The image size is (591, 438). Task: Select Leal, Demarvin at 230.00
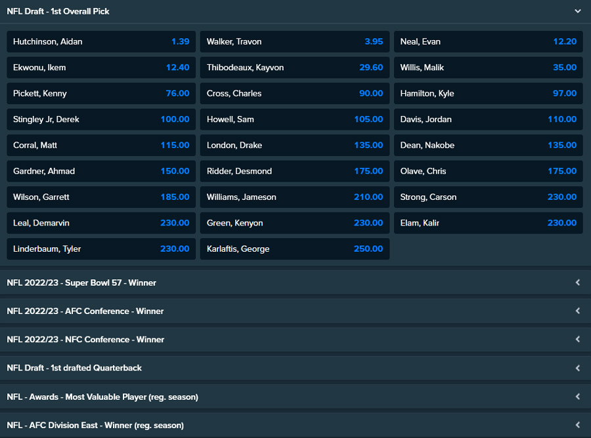click(x=101, y=223)
